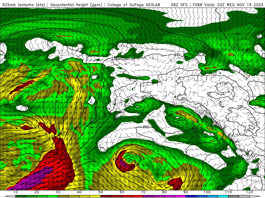Select the cyan swatch just before 110
This screenshot has height=198, width=265.
pyautogui.click(x=223, y=196)
